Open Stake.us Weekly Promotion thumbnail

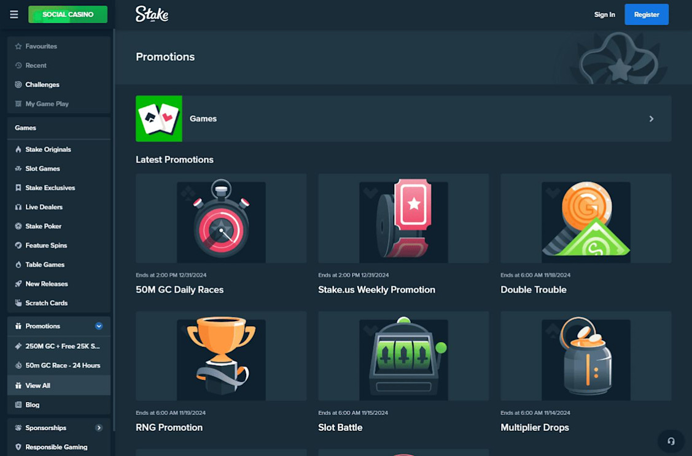point(403,219)
